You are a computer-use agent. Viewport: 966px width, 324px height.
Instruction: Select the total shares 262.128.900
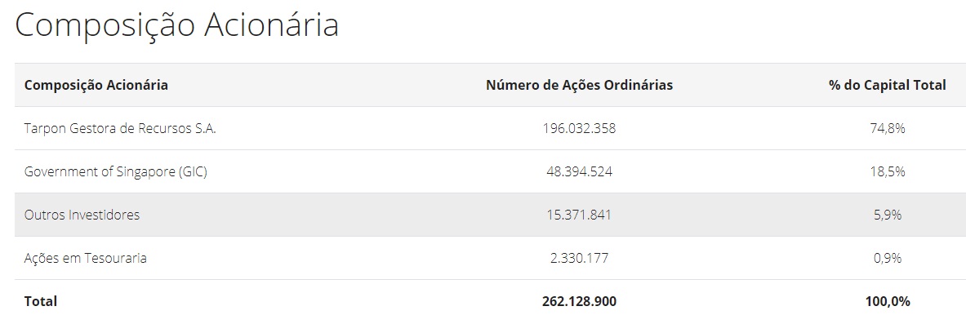pyautogui.click(x=579, y=301)
